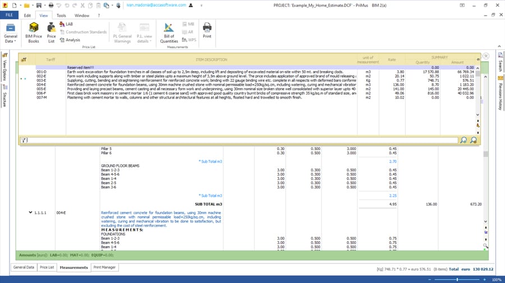Click the Paste clipboard icon
The image size is (505, 283).
(x=99, y=5)
